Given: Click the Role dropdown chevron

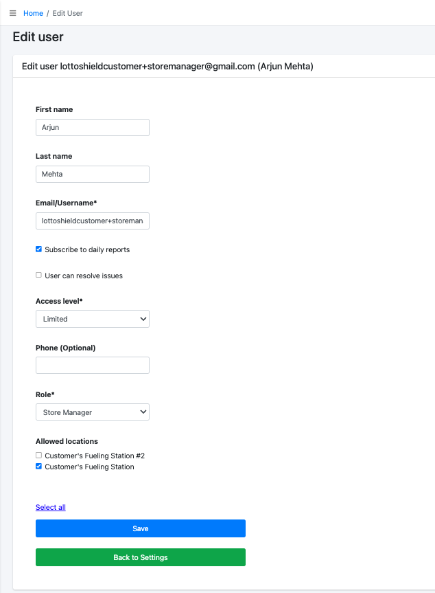Looking at the screenshot, I should pos(143,412).
